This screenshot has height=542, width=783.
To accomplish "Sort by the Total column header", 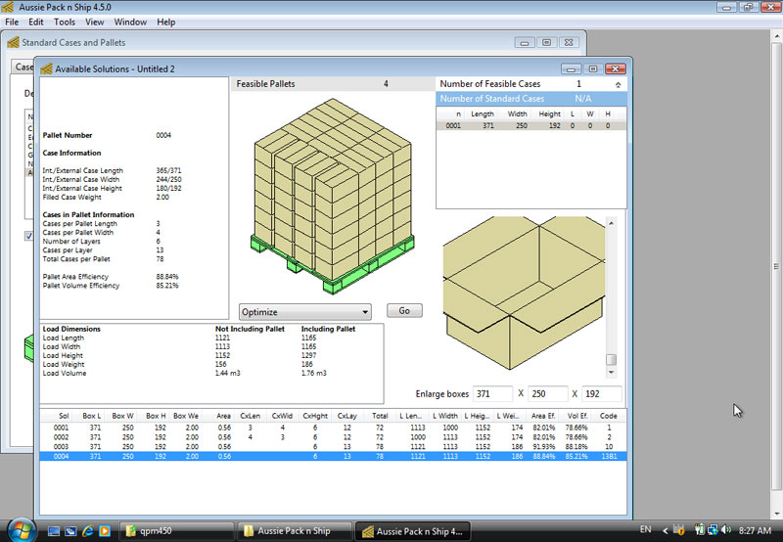I will pyautogui.click(x=379, y=416).
